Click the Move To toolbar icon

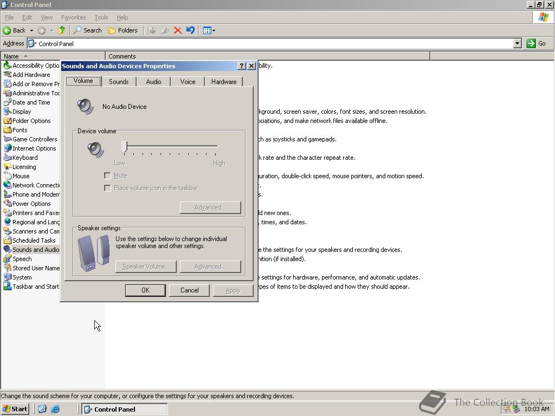152,30
